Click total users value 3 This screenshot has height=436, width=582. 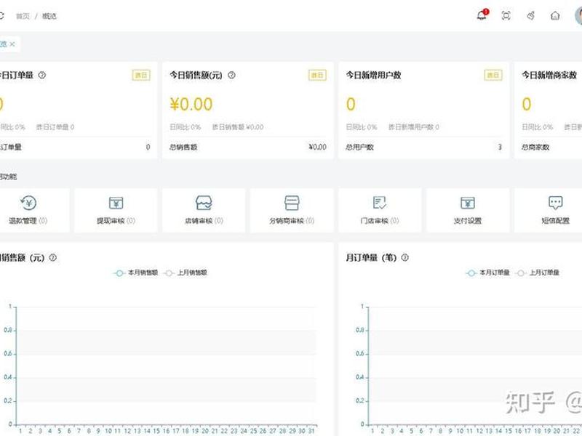coord(500,148)
